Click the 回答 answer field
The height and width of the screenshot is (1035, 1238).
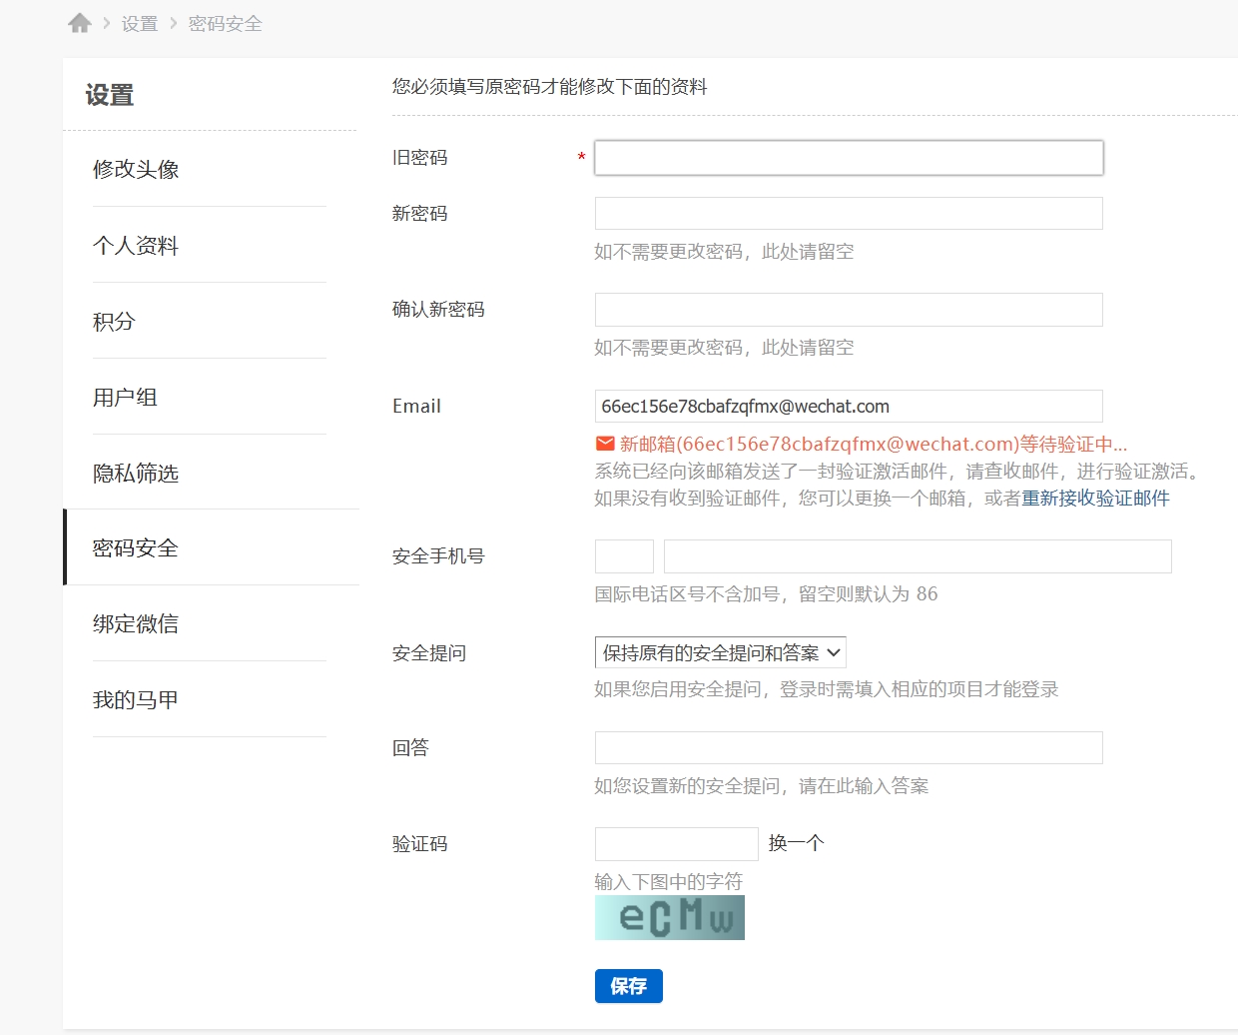(849, 747)
